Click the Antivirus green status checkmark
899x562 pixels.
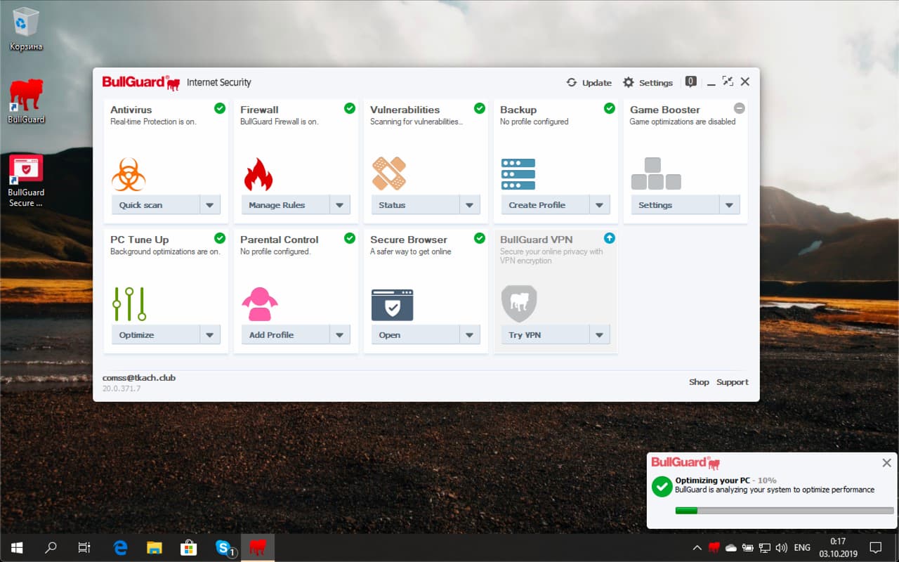(x=220, y=108)
